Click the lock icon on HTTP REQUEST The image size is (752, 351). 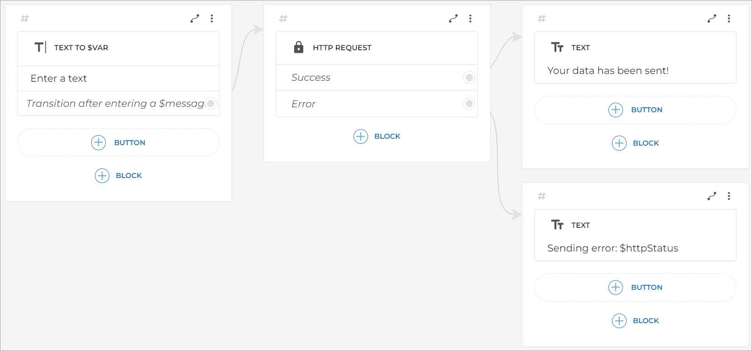(x=299, y=47)
